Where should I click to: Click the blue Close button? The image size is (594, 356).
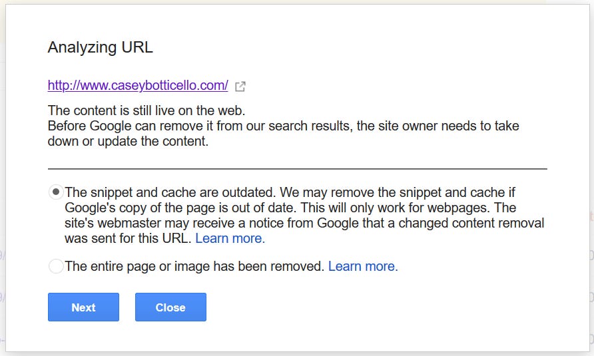[x=170, y=307]
